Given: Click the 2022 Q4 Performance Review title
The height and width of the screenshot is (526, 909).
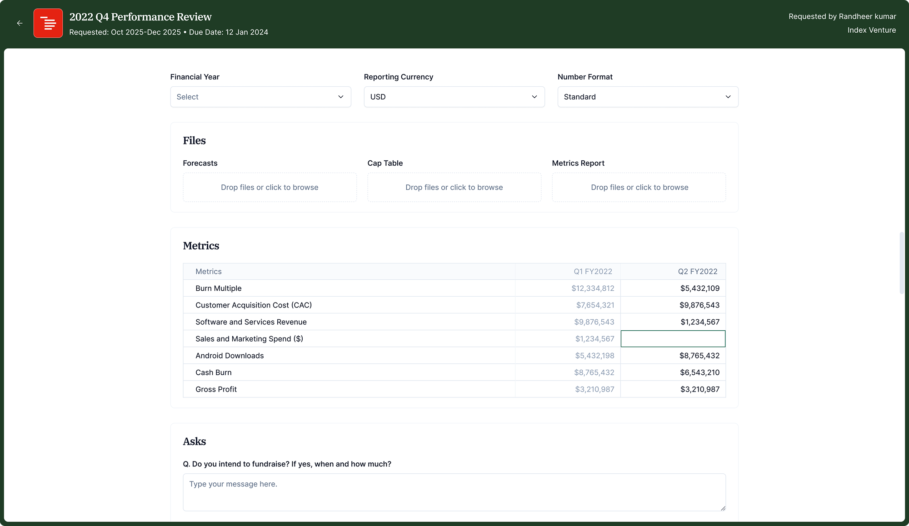Looking at the screenshot, I should pos(140,17).
